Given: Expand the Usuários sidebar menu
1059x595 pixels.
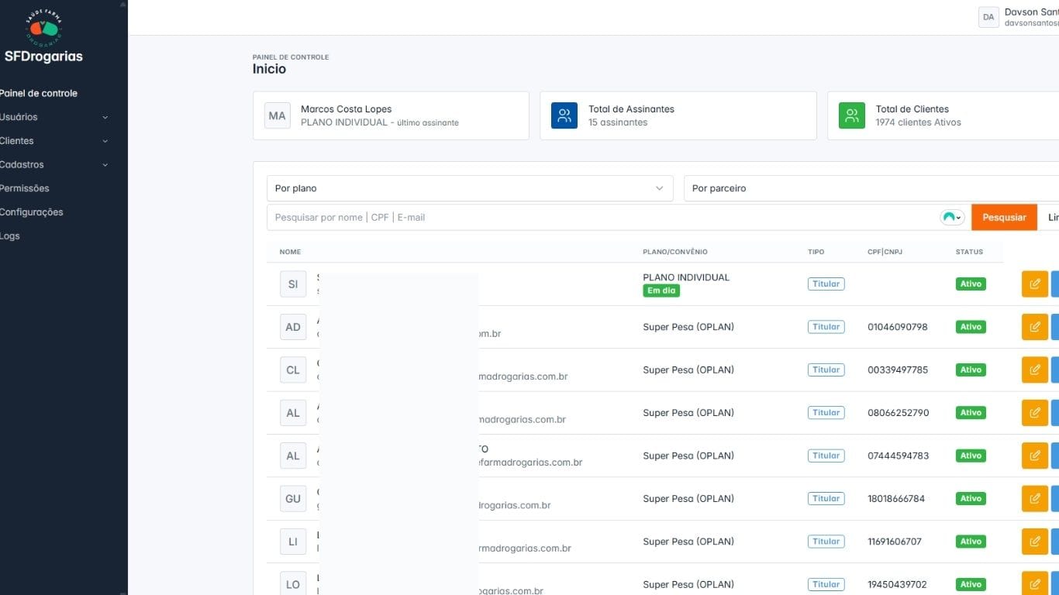Looking at the screenshot, I should (54, 117).
